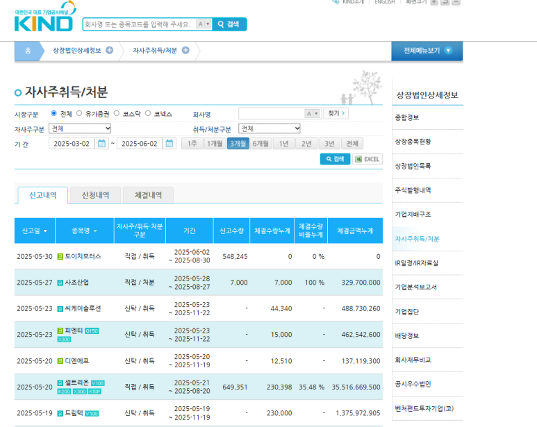
Task: Select the 전체 market radio button
Action: [53, 113]
